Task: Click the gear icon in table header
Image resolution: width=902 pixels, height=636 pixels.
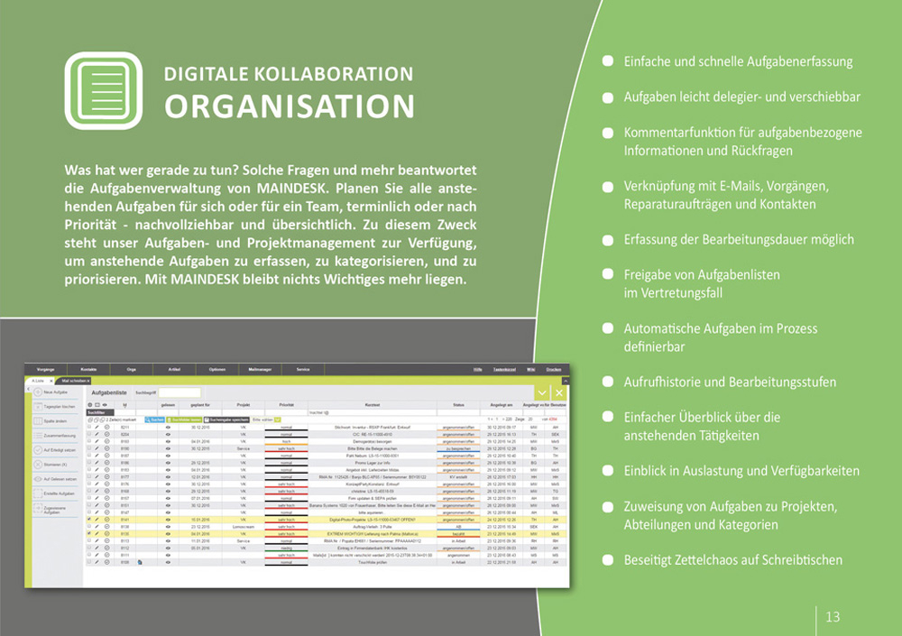Action: click(89, 405)
